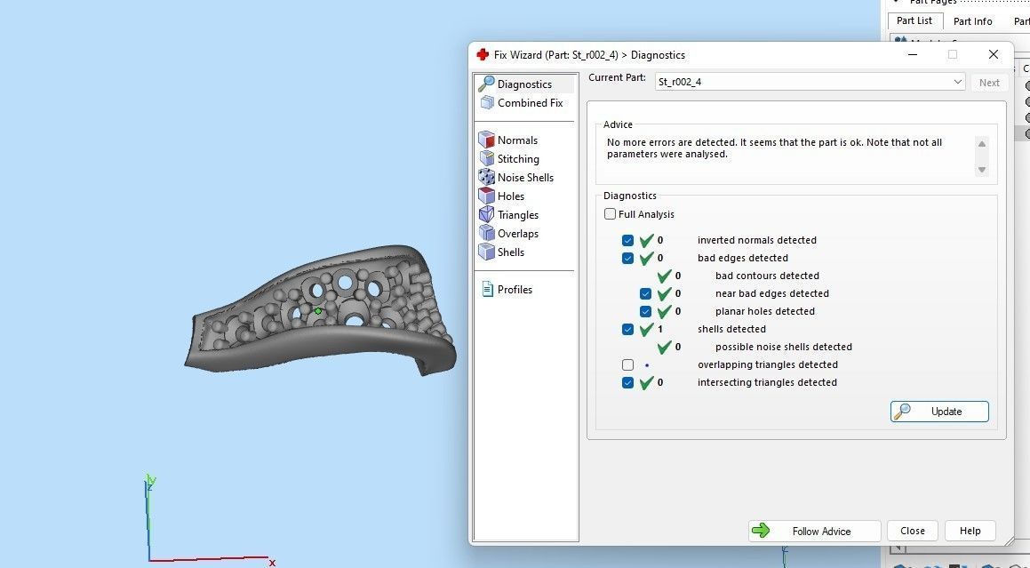Click the 'possible noise shells detected' text
Screen dimensions: 1030x568
(x=784, y=347)
